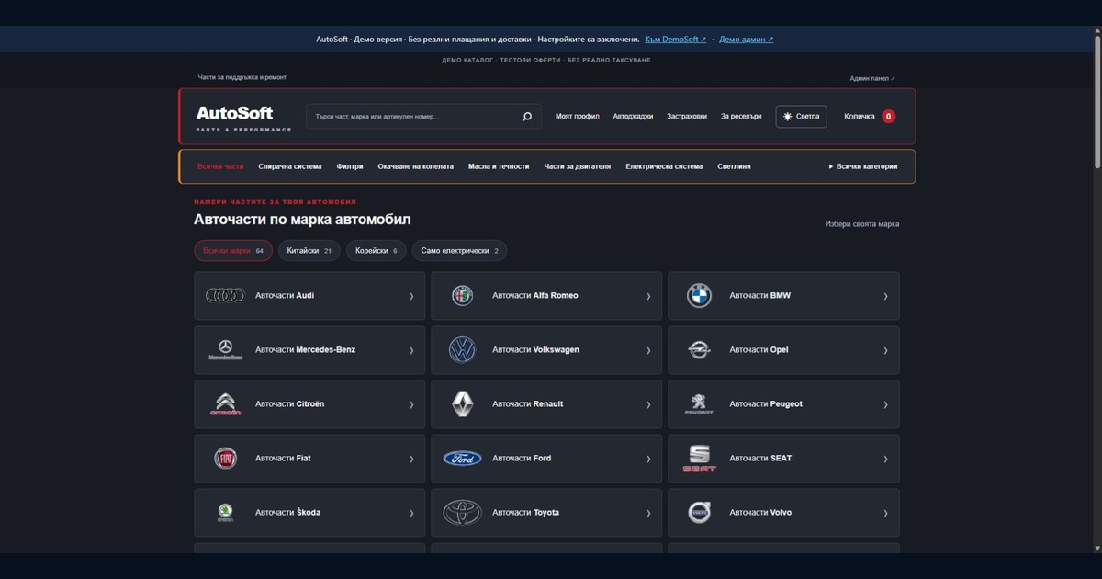The height and width of the screenshot is (579, 1102).
Task: Open the SEAT row chevron
Action: point(885,459)
